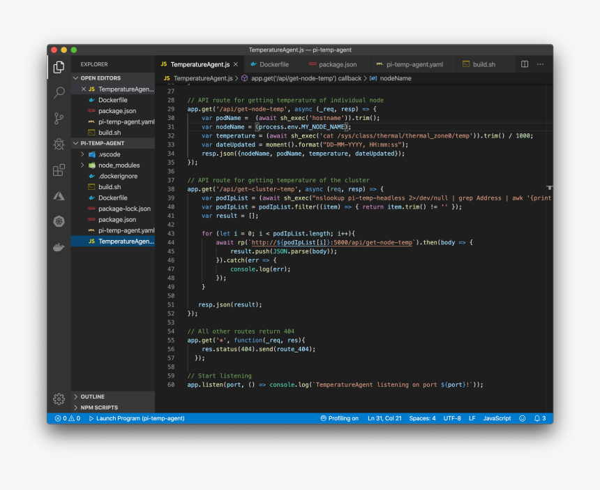Close TemperatureAgent.js in Open Editors list
The image size is (600, 490).
pos(84,89)
